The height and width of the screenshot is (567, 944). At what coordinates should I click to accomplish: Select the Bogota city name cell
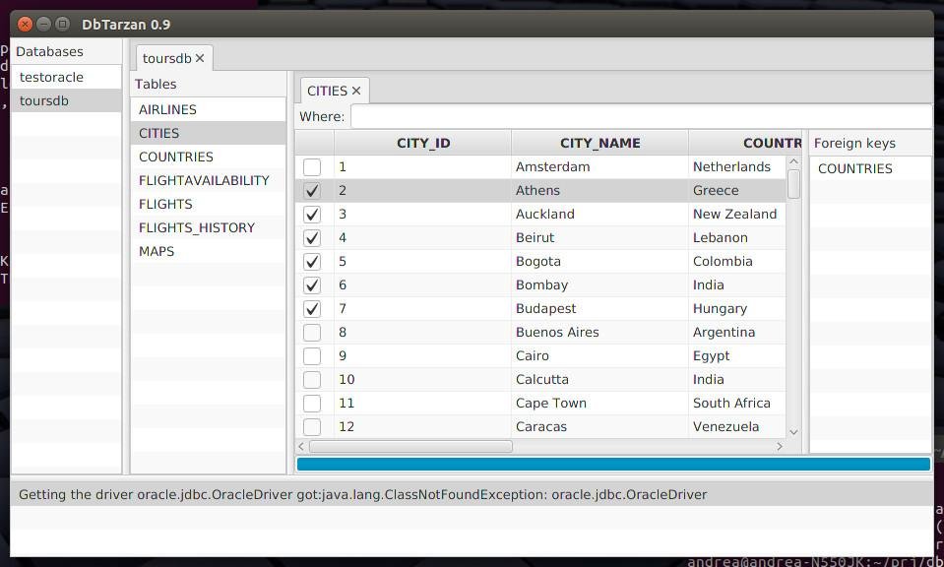coord(599,261)
